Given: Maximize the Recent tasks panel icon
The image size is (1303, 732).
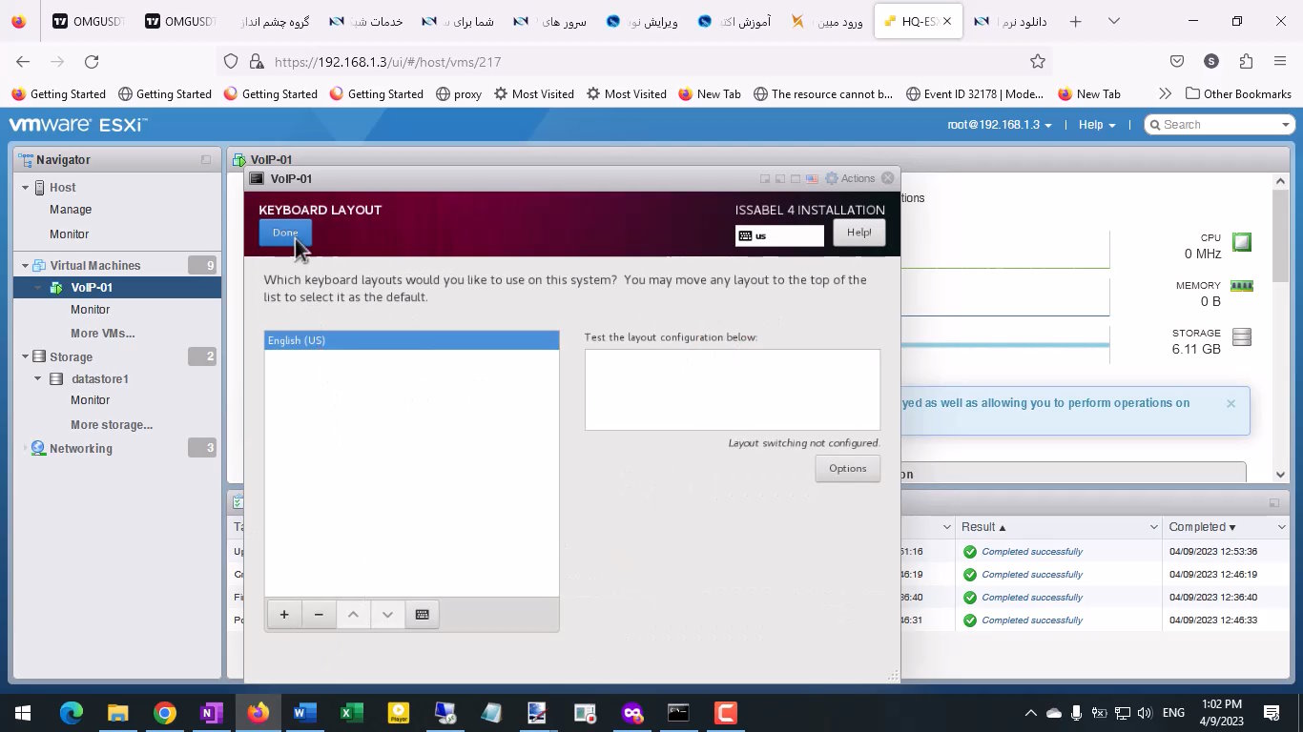Looking at the screenshot, I should tap(1273, 502).
